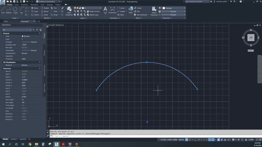Click TOP face of ViewCube
The width and height of the screenshot is (262, 147).
point(251,38)
